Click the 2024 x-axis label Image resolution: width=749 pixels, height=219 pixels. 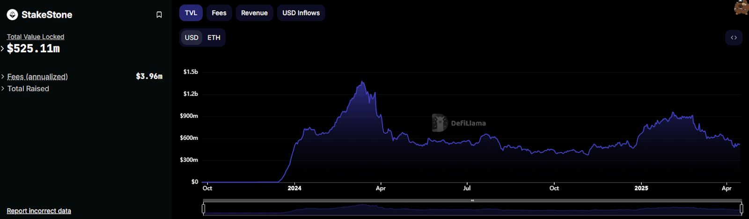(x=294, y=188)
